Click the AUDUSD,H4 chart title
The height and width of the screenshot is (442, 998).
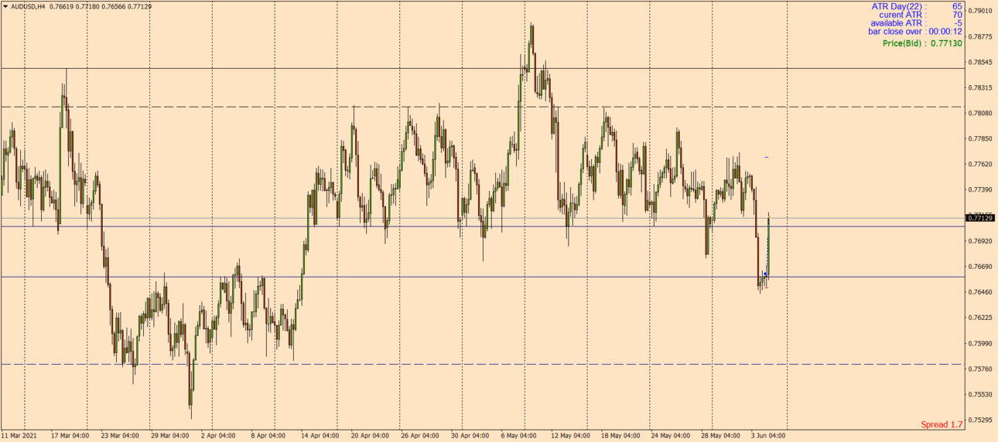[x=28, y=6]
